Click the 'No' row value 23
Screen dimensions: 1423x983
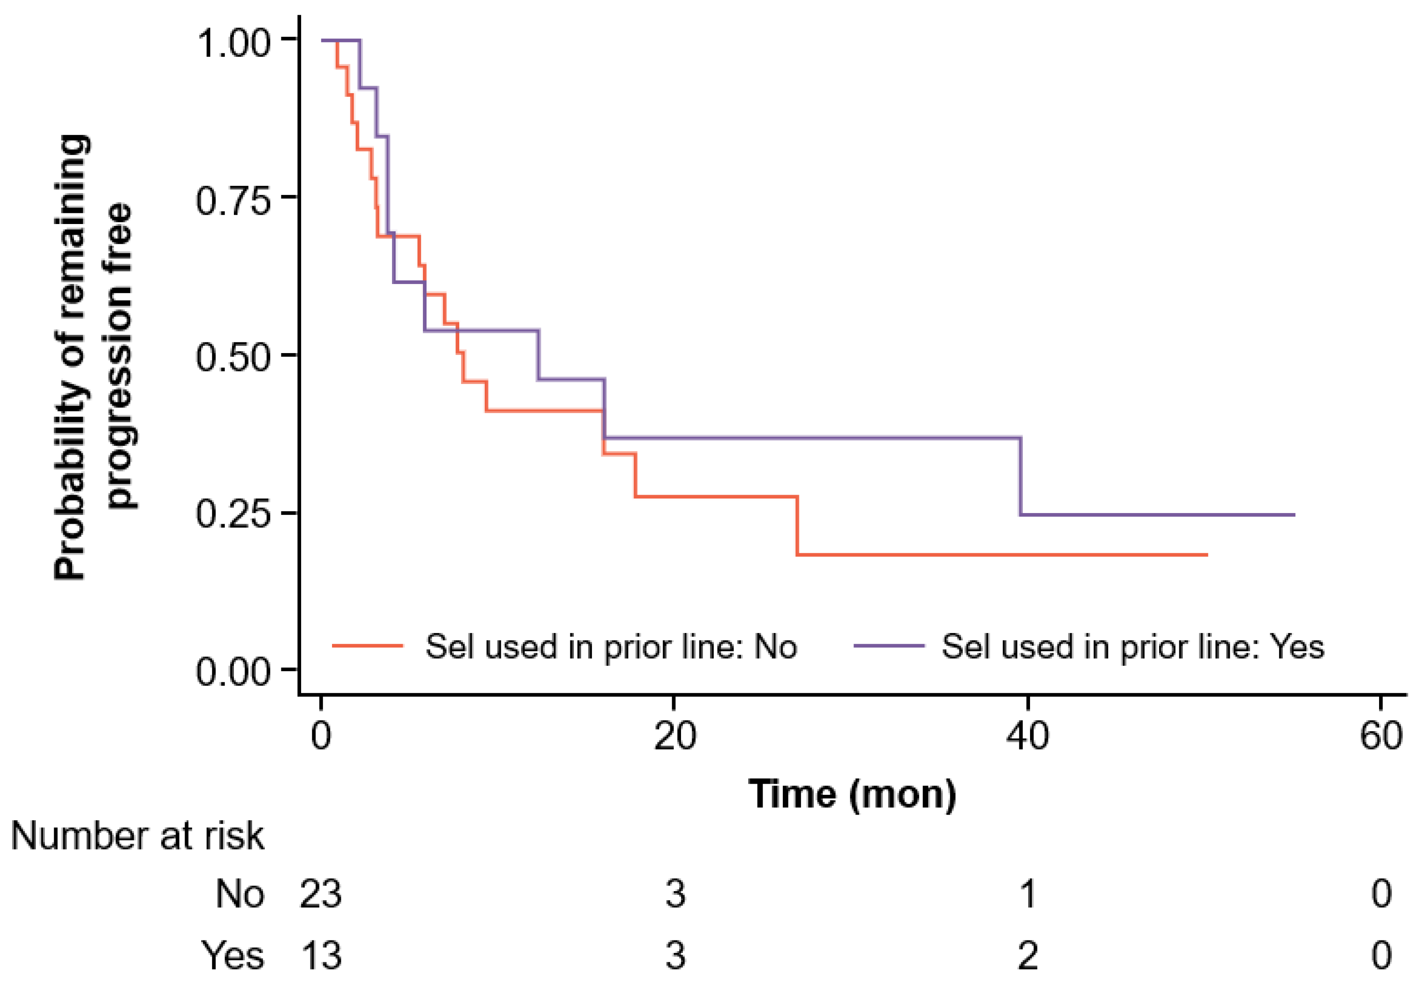321,894
